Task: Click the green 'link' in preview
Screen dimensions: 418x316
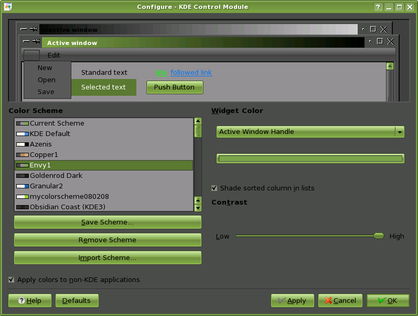Action: [x=161, y=72]
